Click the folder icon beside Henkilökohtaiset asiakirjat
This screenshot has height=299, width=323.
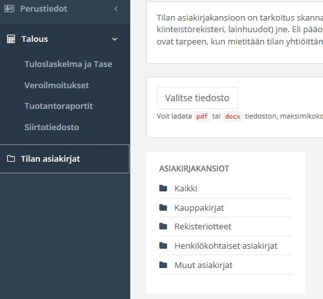pyautogui.click(x=163, y=246)
